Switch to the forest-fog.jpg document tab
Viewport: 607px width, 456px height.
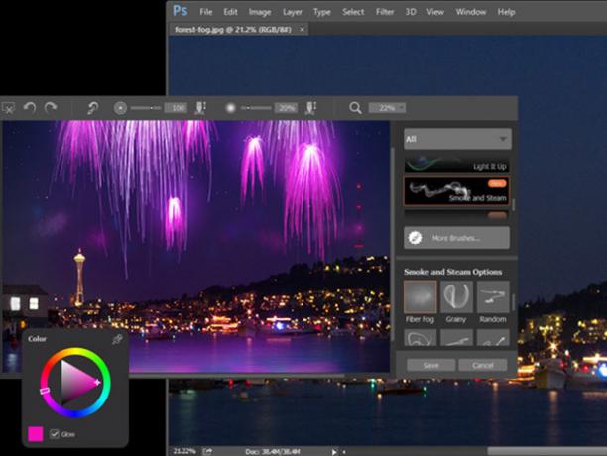click(233, 30)
